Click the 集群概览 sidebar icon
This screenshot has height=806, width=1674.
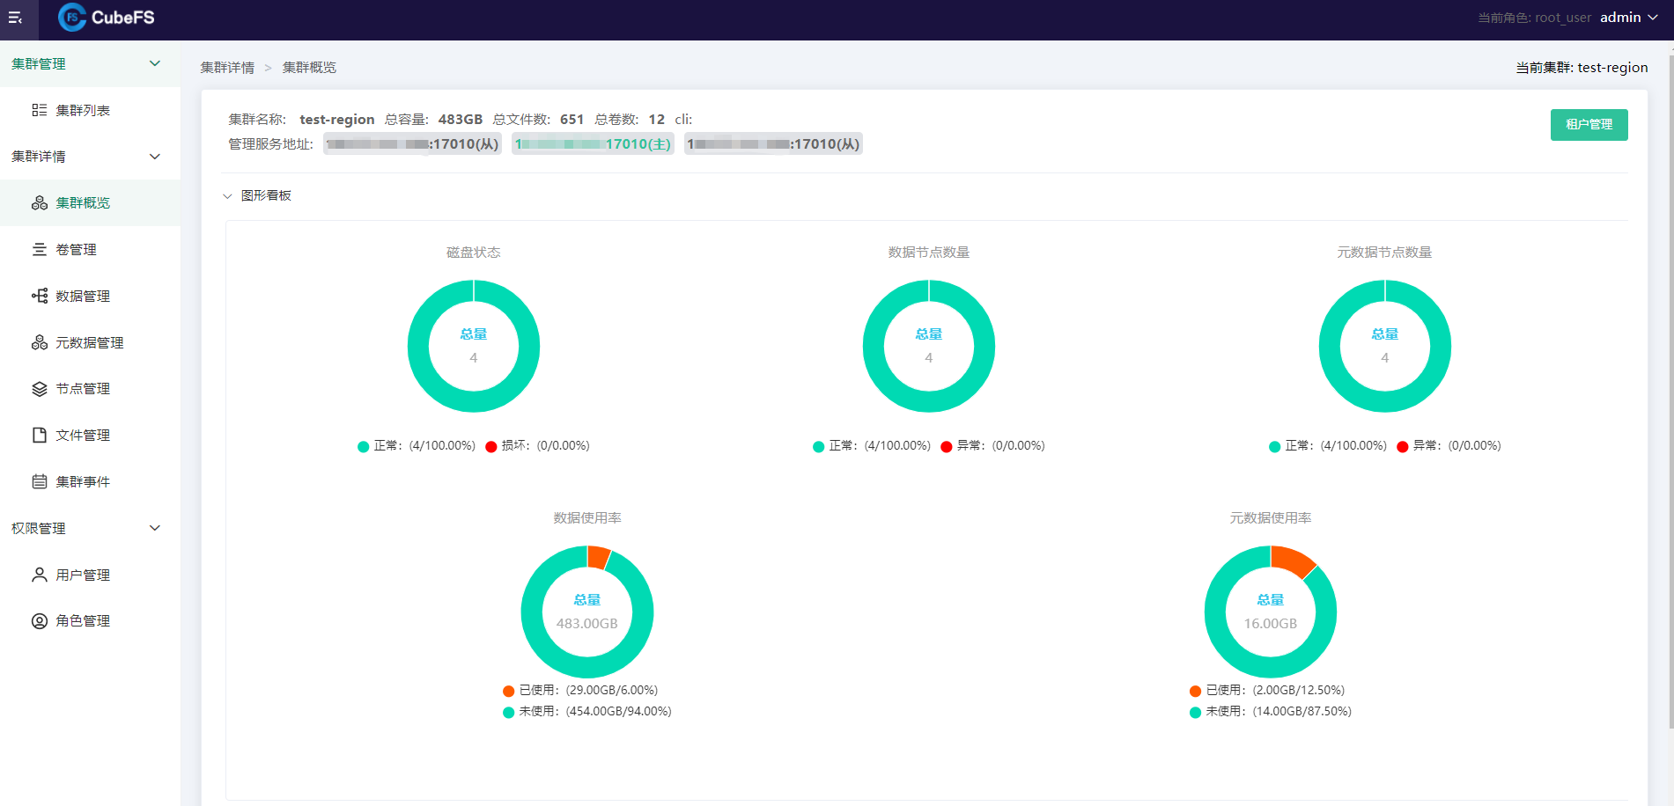[40, 203]
